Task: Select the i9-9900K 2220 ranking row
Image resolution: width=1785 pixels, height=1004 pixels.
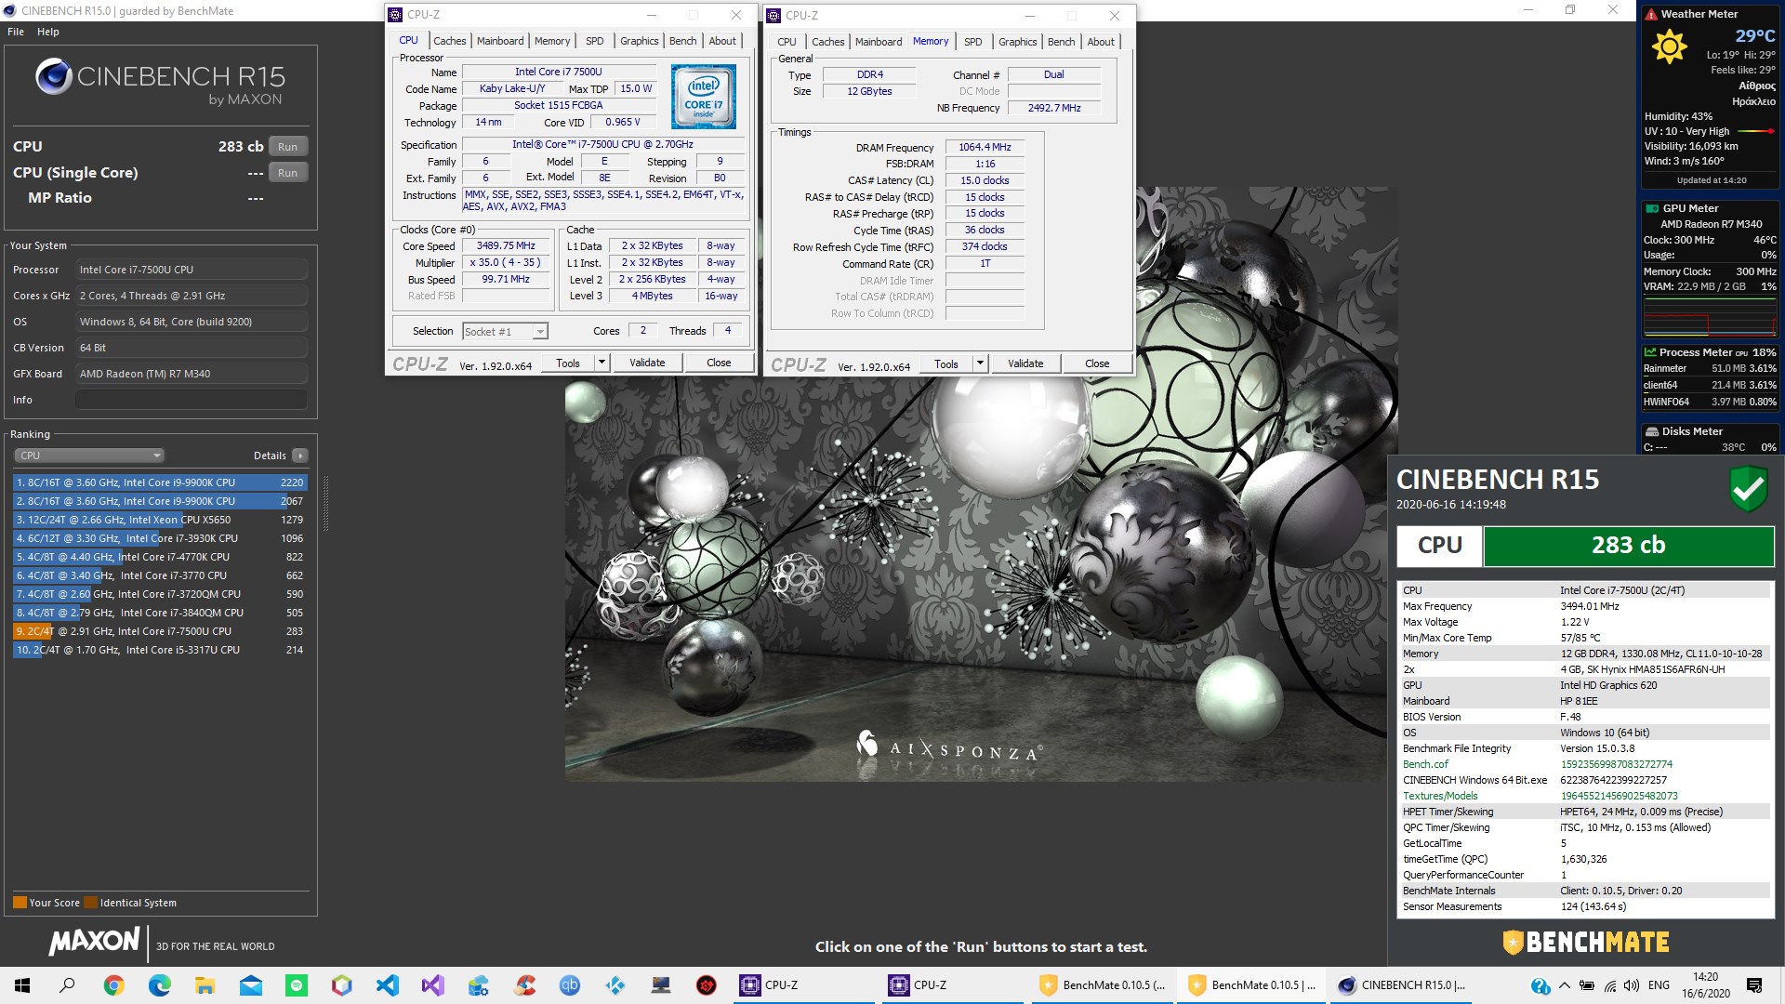Action: 160,482
